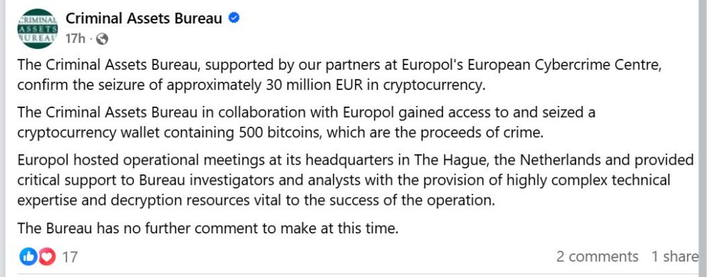Click the paragraph mentioning 500 bitcoins
This screenshot has height=277, width=710.
[x=312, y=123]
